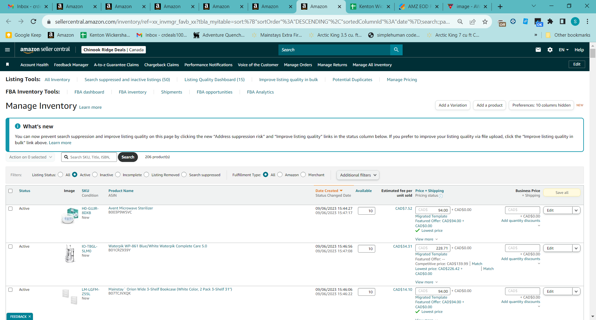Screen dimensions: 596x320
Task: Open the settings gear icon
Action: click(x=550, y=50)
